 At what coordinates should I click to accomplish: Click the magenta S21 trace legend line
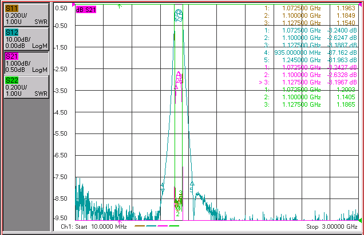163,226
